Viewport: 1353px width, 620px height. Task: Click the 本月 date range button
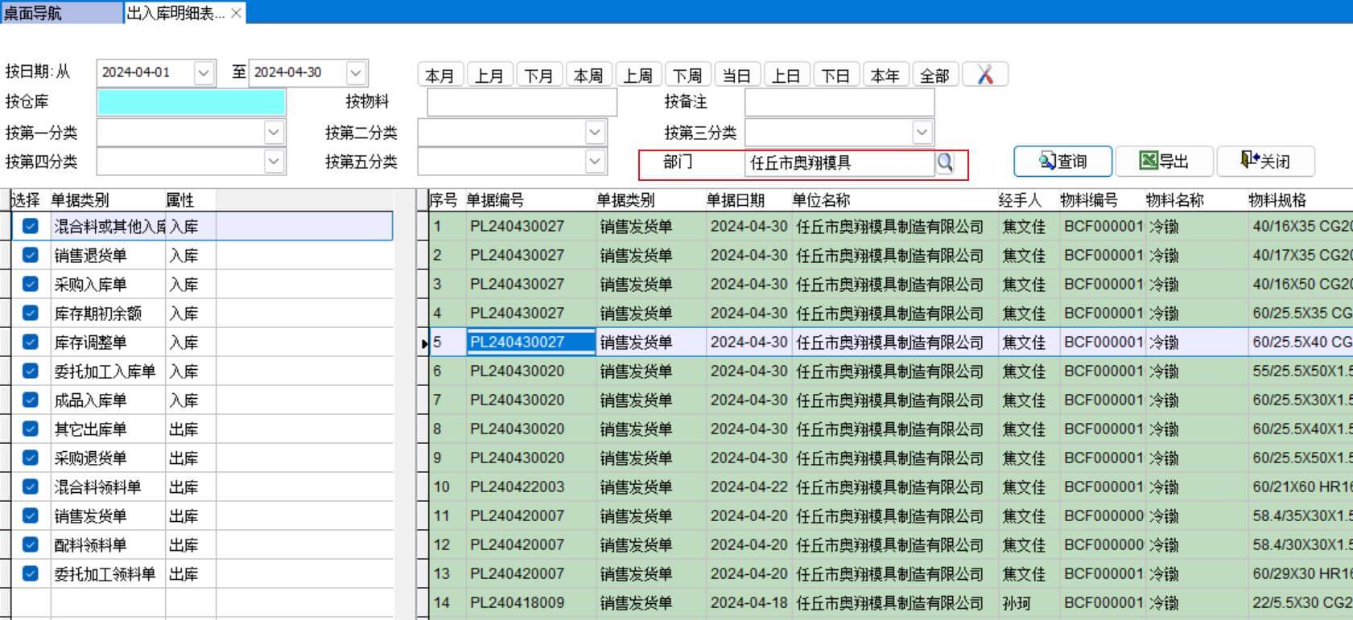pyautogui.click(x=439, y=76)
